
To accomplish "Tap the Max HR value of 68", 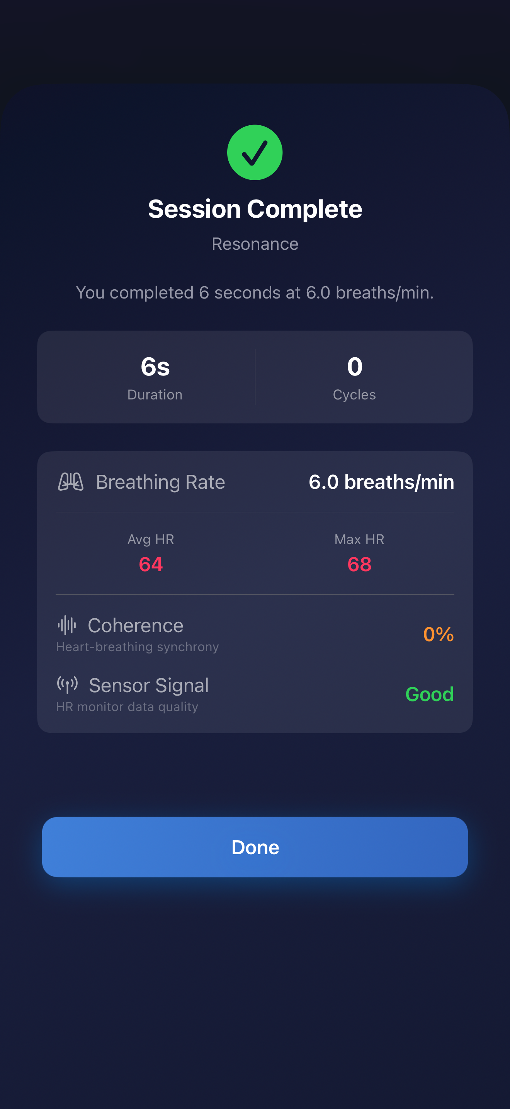I will (x=360, y=565).
